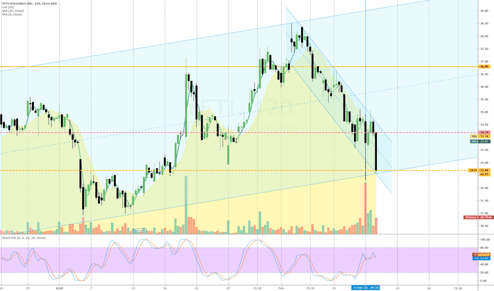Image resolution: width=494 pixels, height=291 pixels.
Task: Select the Vol (20) indicator legend
Action: [8, 7]
